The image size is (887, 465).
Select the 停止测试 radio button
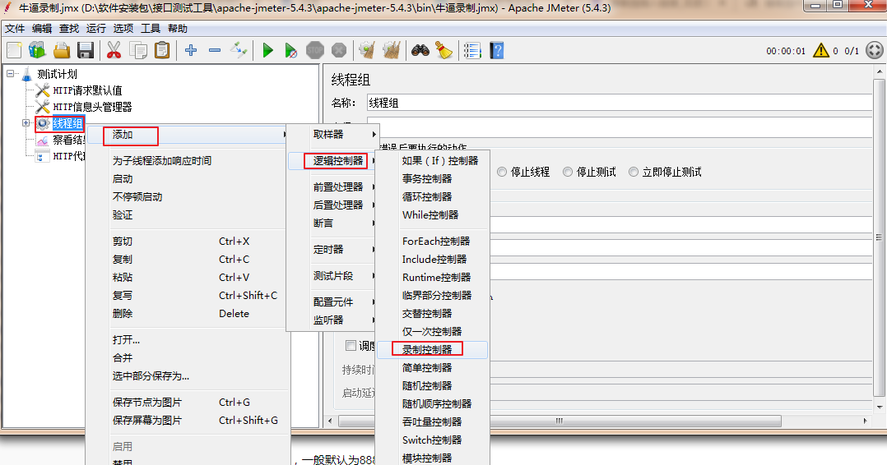(568, 172)
